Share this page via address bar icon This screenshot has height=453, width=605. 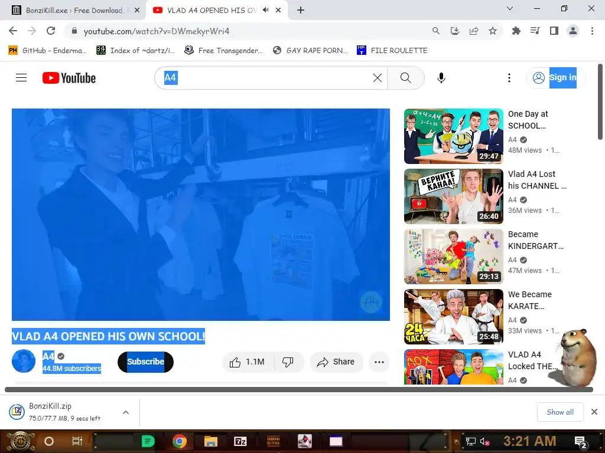[x=474, y=31]
